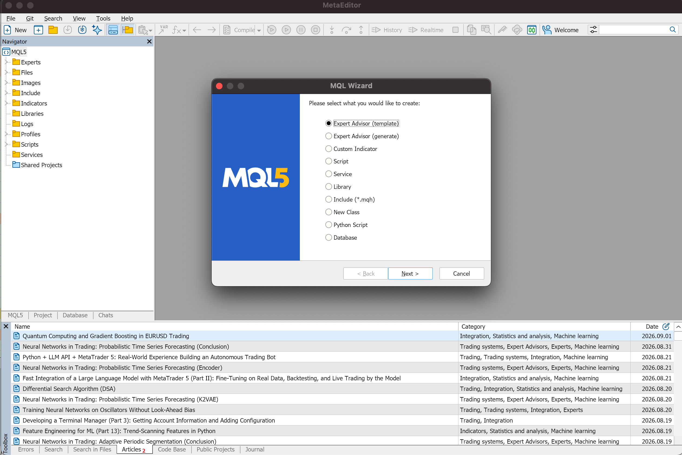Expand the Files folder in Navigator
682x455 pixels.
(6, 72)
